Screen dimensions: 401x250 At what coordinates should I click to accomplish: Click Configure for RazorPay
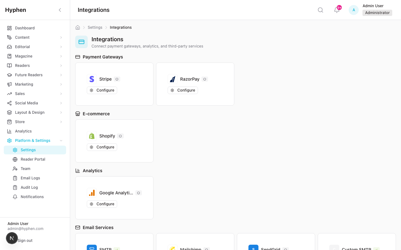point(183,90)
